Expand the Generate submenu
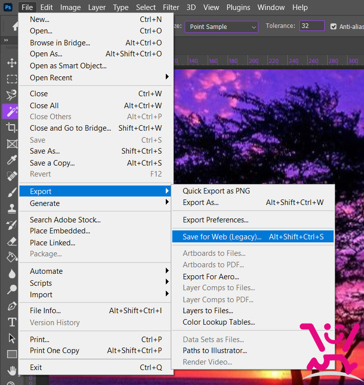The width and height of the screenshot is (364, 385). [x=96, y=203]
